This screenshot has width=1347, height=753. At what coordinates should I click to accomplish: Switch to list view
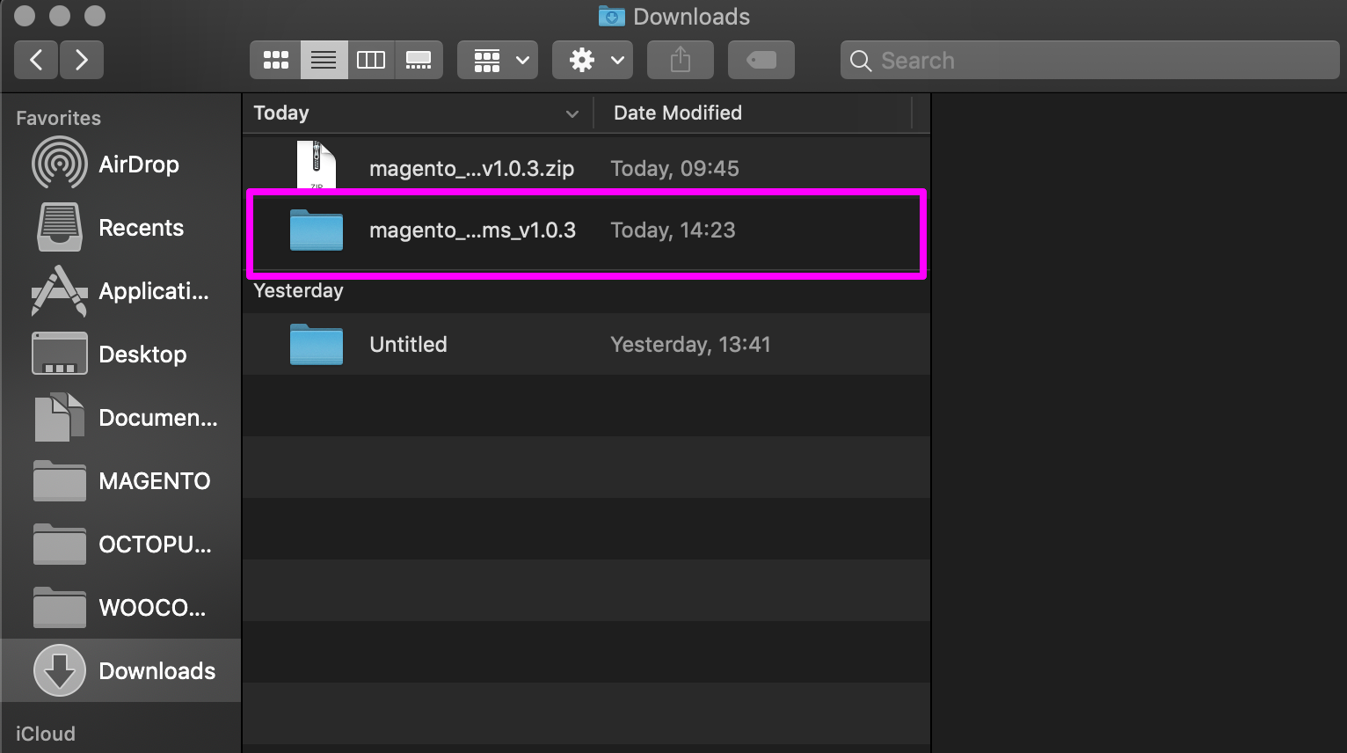pos(324,60)
